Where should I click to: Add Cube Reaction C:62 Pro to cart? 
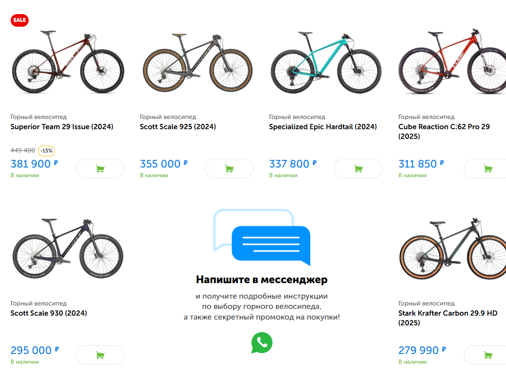click(487, 169)
